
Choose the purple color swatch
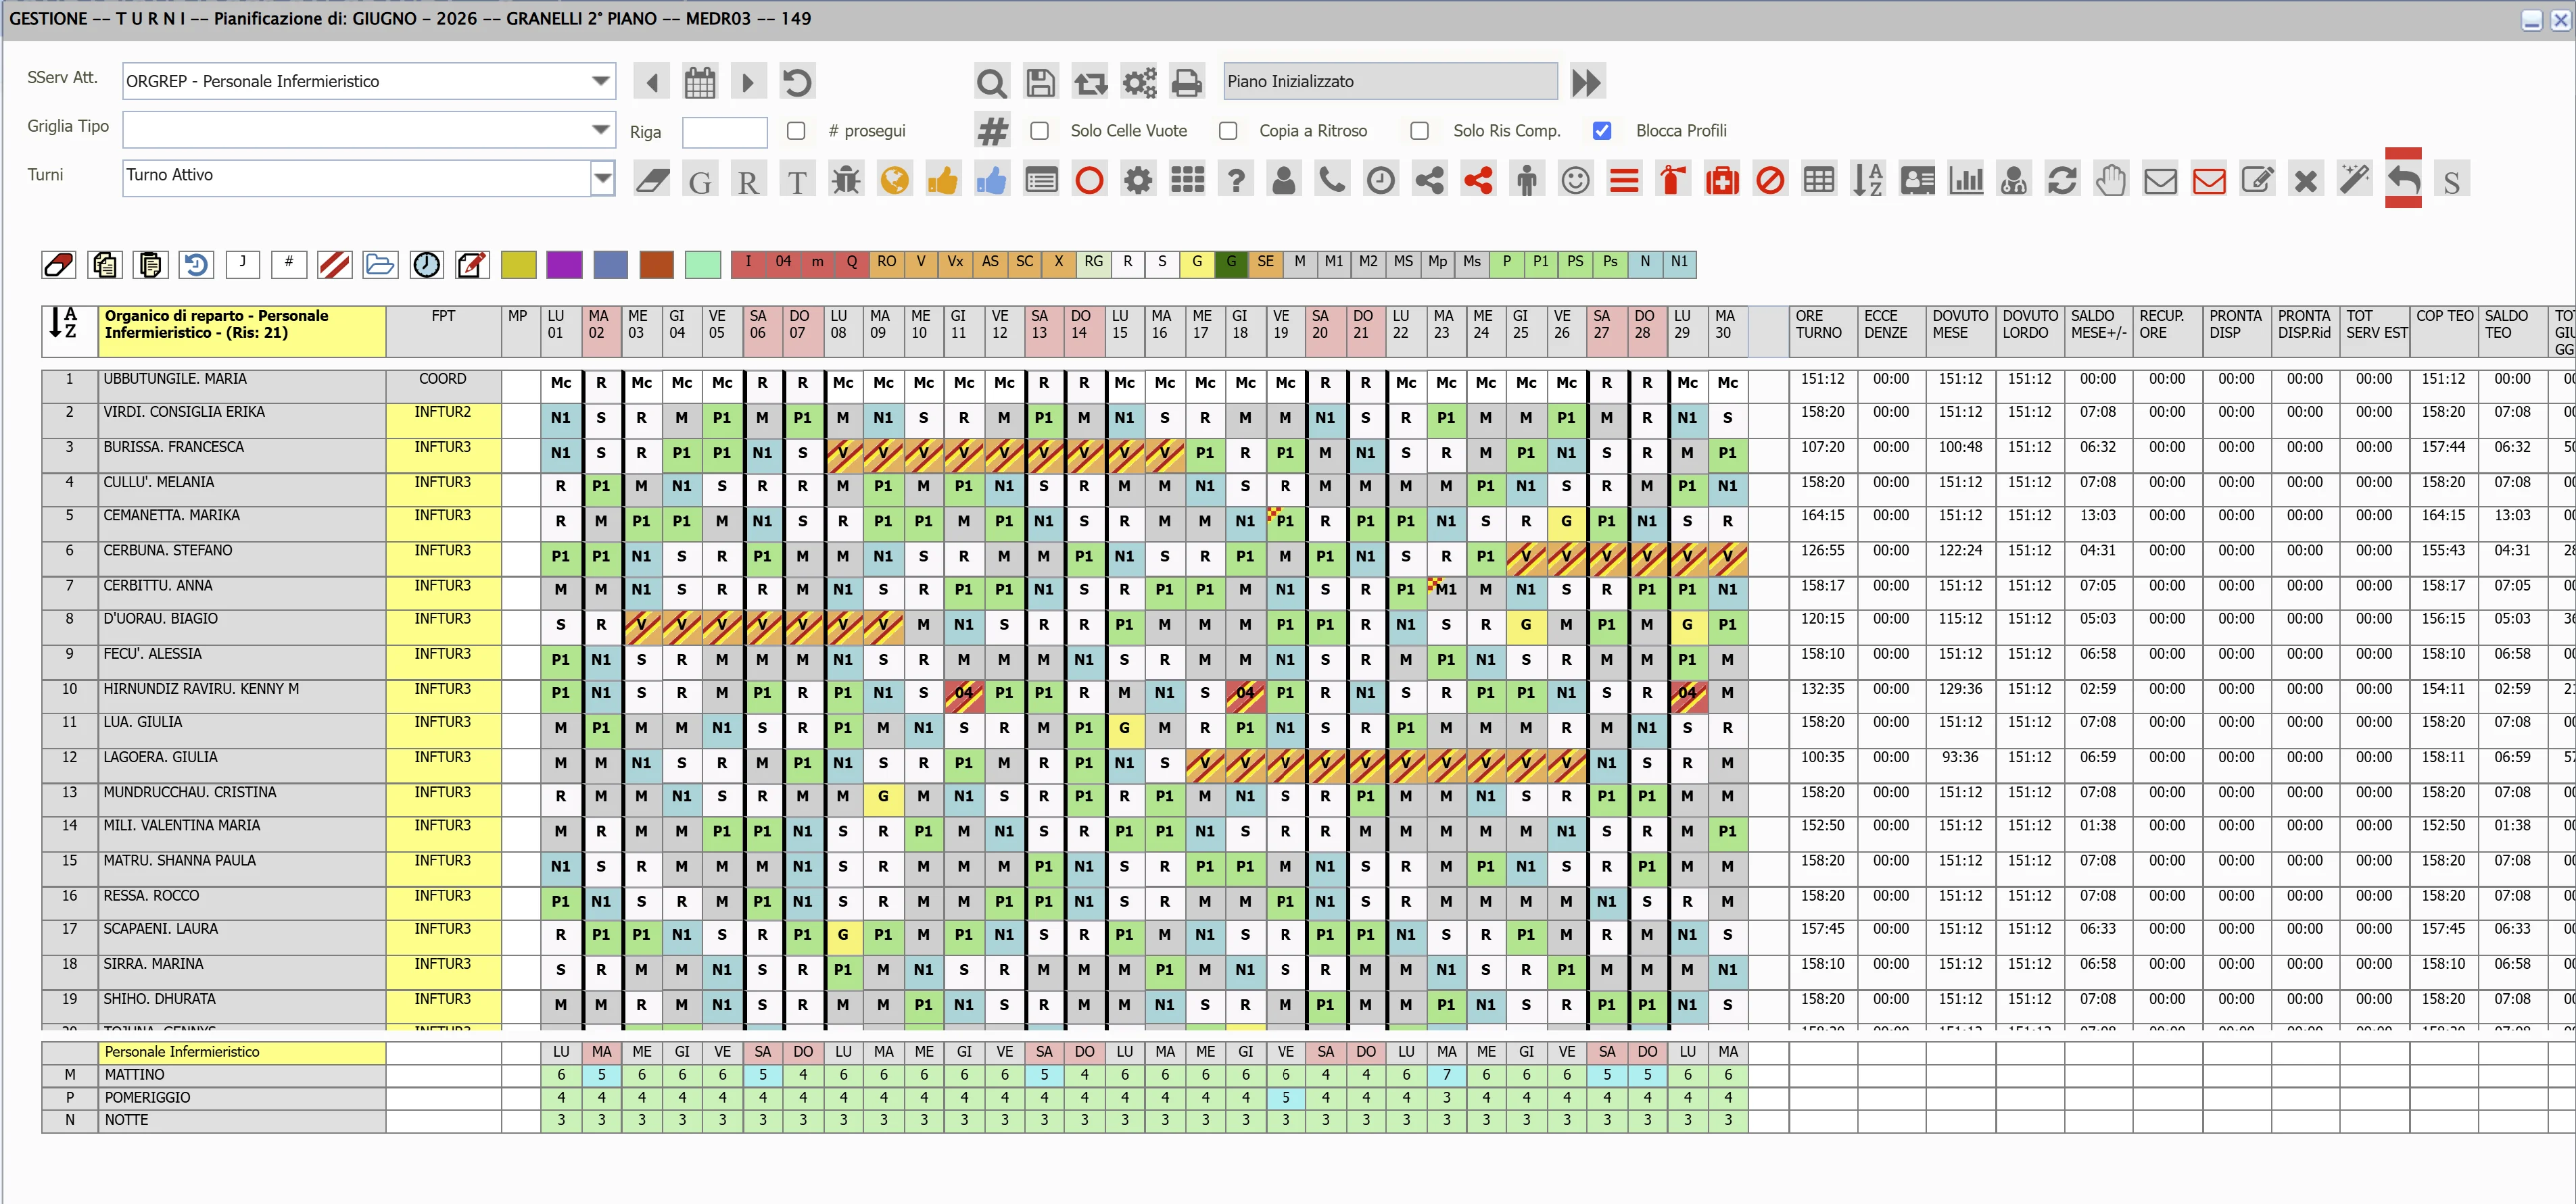(565, 265)
